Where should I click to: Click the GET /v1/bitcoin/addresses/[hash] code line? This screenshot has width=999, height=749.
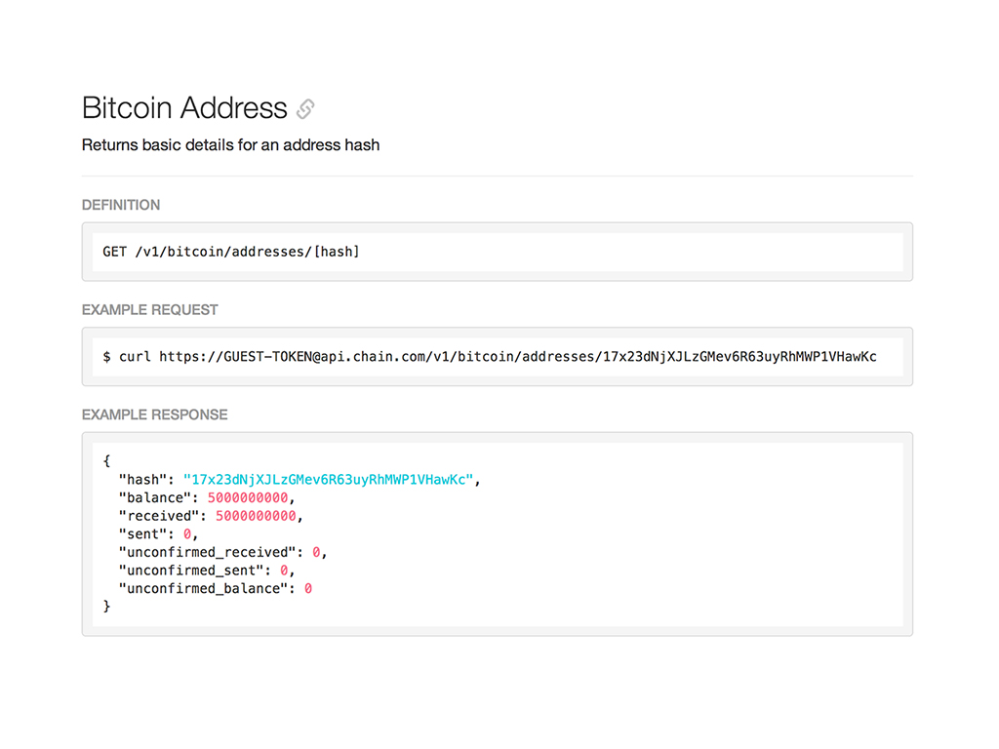(231, 252)
